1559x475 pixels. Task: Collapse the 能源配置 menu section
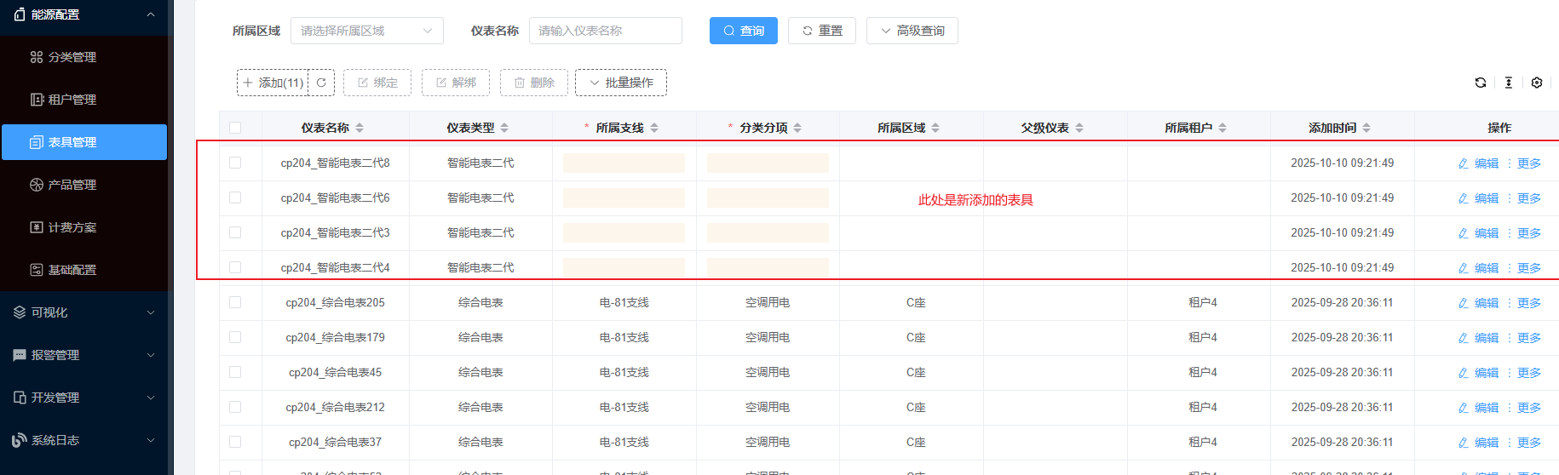click(83, 14)
